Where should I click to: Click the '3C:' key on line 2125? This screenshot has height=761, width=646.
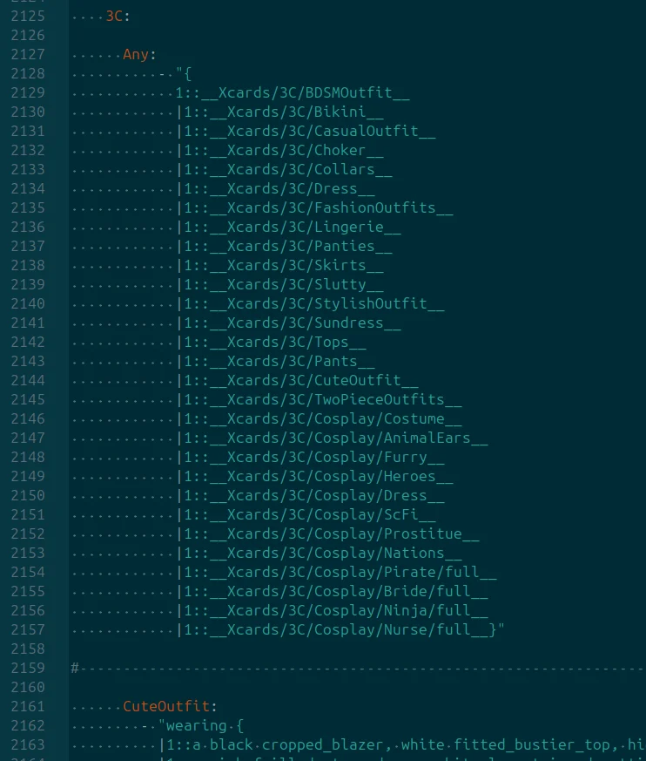(118, 17)
